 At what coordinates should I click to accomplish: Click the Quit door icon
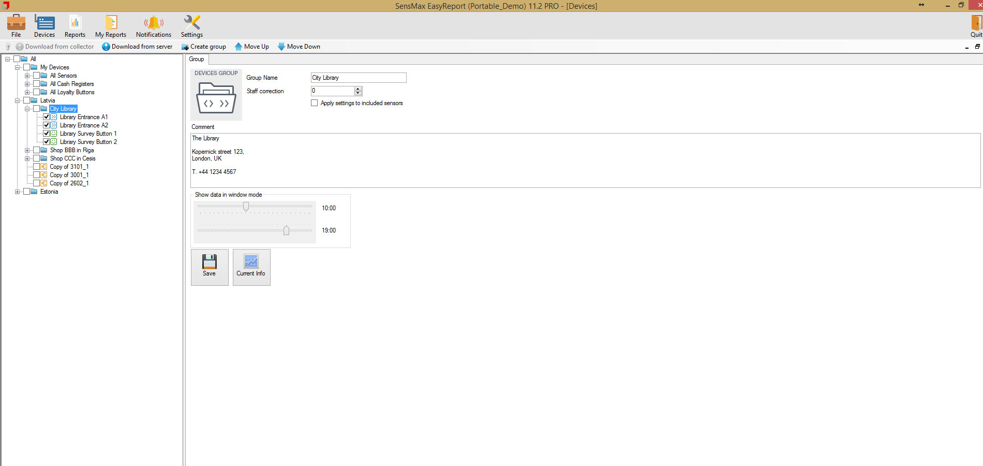coord(976,23)
